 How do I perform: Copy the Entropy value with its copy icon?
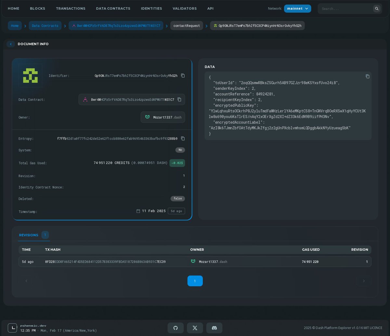pyautogui.click(x=183, y=138)
